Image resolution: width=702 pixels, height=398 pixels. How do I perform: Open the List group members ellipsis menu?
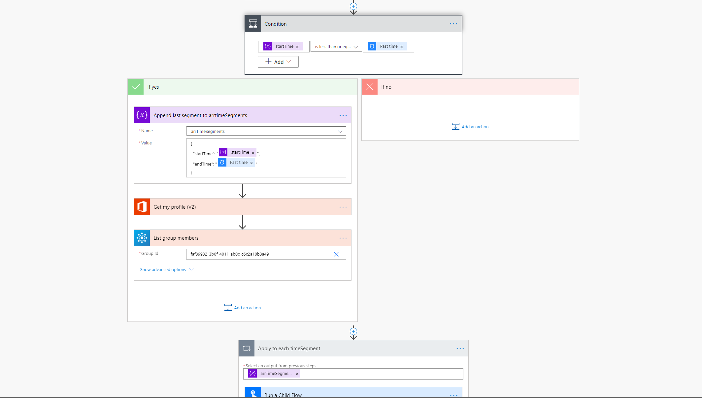[343, 238]
